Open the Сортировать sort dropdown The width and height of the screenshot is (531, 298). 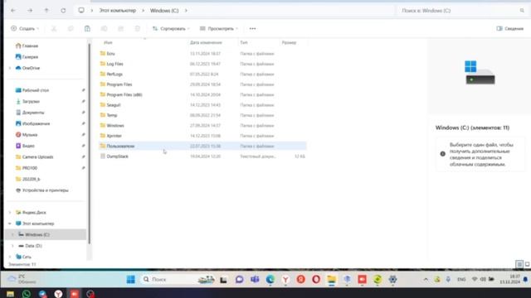[x=171, y=29]
